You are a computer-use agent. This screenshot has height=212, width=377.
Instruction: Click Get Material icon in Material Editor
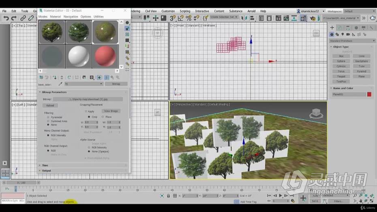pyautogui.click(x=41, y=77)
